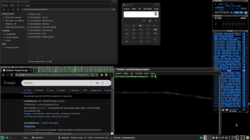Viewport: 250px width, 140px height.
Task: Stop playback in Audacious
Action: (225, 12)
